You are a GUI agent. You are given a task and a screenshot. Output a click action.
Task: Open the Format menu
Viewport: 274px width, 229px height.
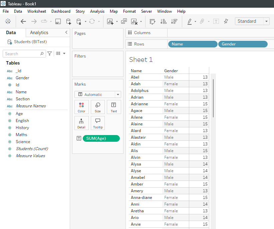pyautogui.click(x=129, y=11)
